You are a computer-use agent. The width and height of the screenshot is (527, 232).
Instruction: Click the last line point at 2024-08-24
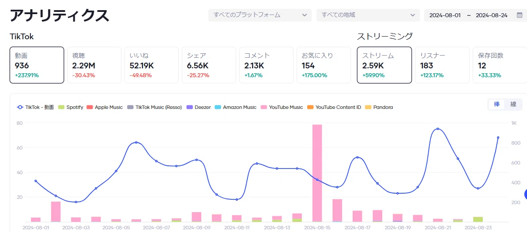[498, 137]
